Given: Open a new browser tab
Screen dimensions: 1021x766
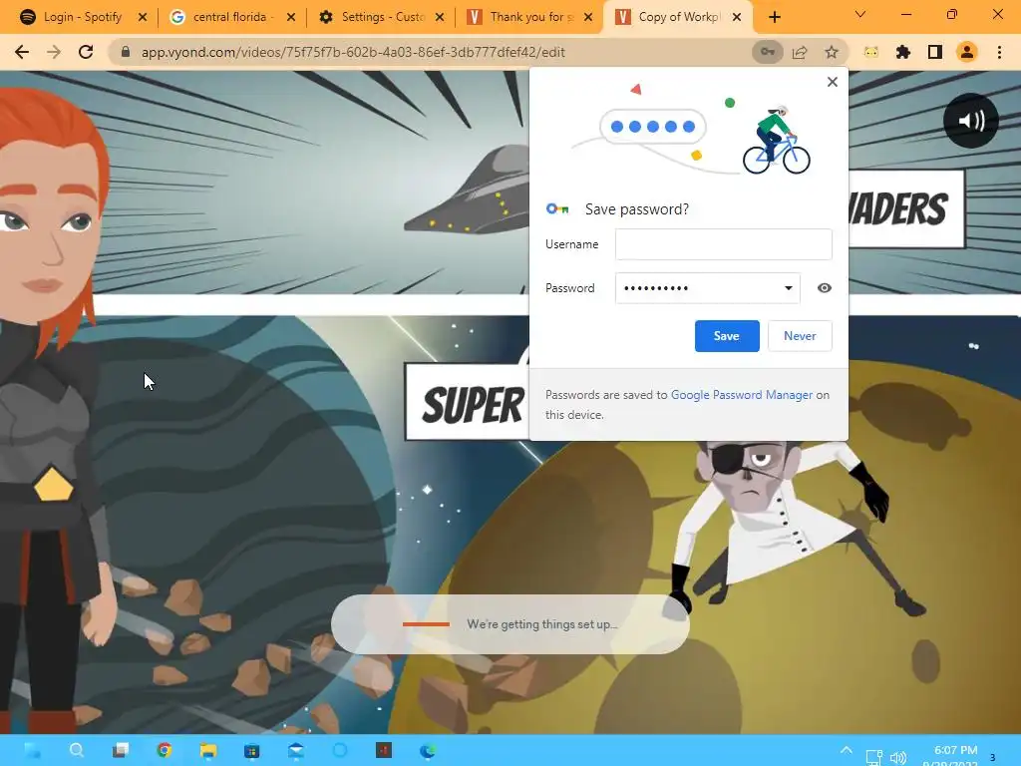Looking at the screenshot, I should tap(774, 17).
